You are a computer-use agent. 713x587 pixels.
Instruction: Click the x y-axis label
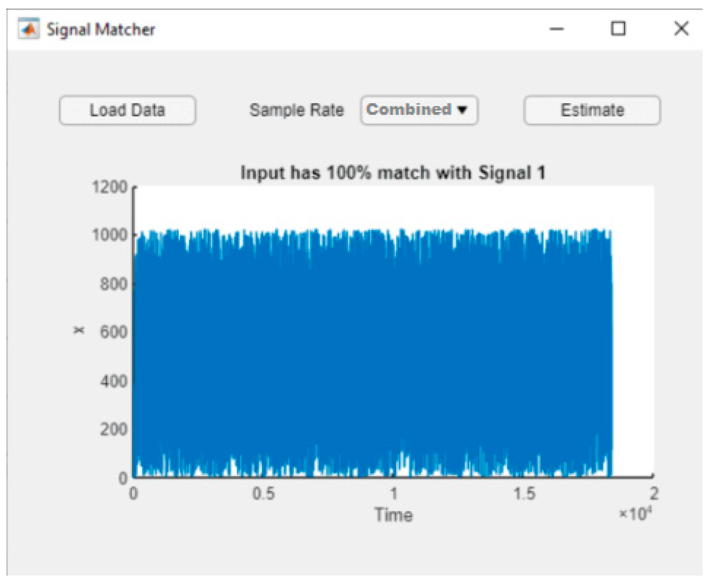click(x=79, y=330)
